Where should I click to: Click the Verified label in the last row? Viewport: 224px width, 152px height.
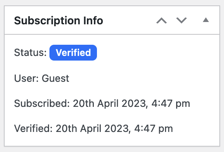[x=34, y=128]
